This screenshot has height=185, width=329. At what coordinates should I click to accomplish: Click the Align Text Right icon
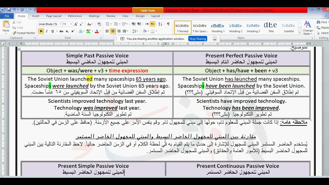[x=119, y=31]
